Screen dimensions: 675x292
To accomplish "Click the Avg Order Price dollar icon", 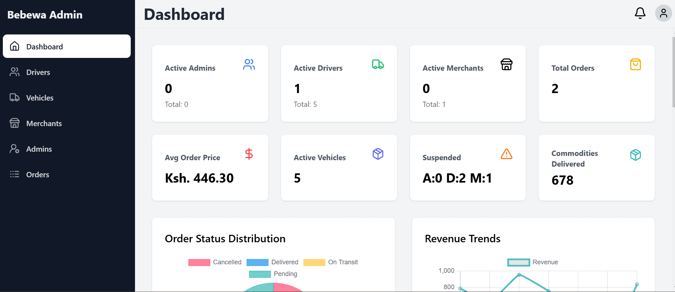I will pos(249,154).
